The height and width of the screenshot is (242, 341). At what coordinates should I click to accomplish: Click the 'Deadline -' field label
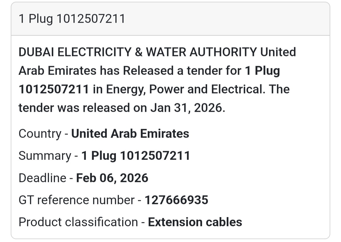(x=46, y=178)
